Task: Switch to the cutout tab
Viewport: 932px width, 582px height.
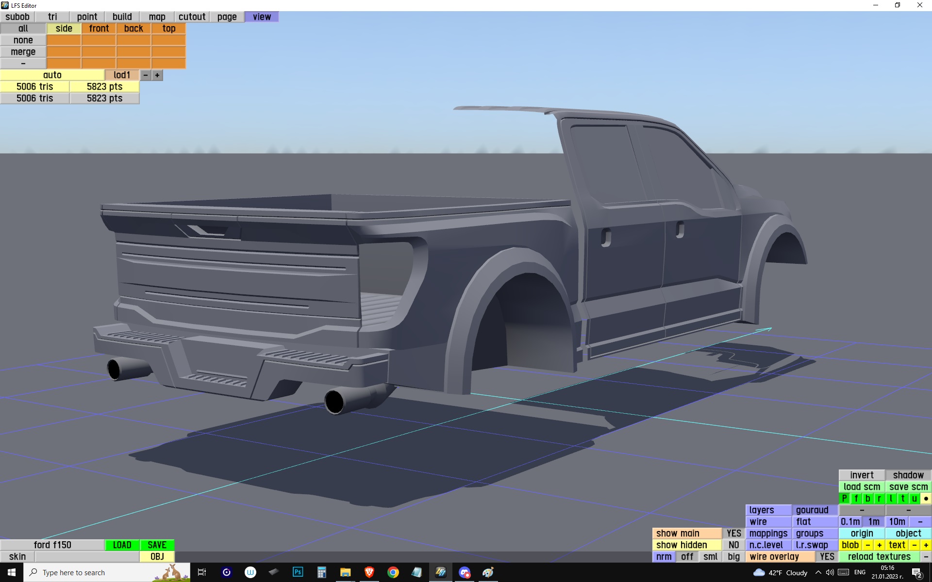Action: [x=192, y=17]
